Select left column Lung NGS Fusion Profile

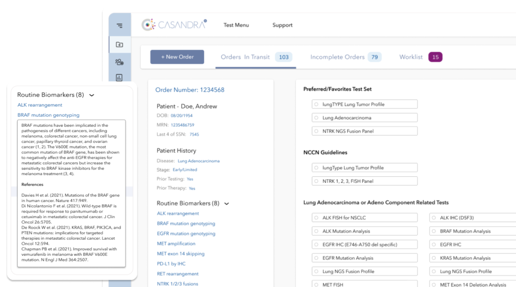[365, 271]
